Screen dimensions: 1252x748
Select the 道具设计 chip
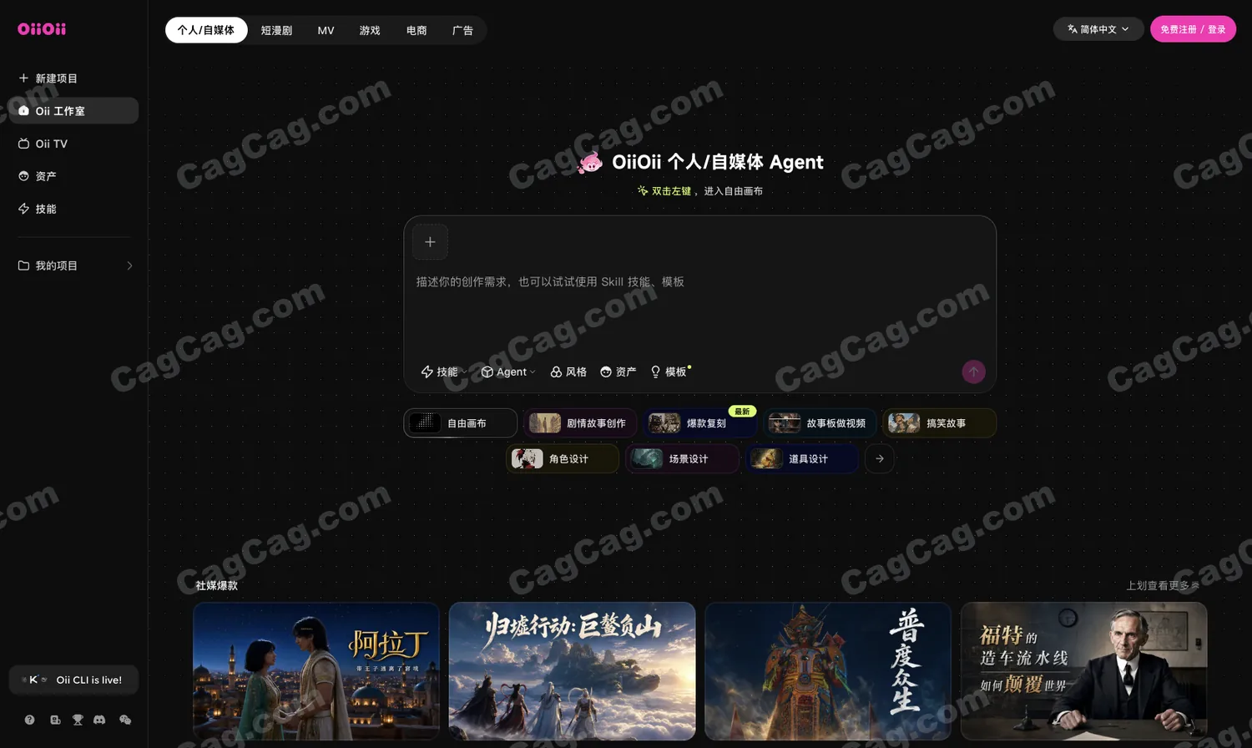802,459
